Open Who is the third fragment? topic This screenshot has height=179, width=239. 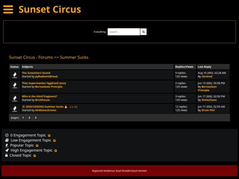click(x=39, y=96)
